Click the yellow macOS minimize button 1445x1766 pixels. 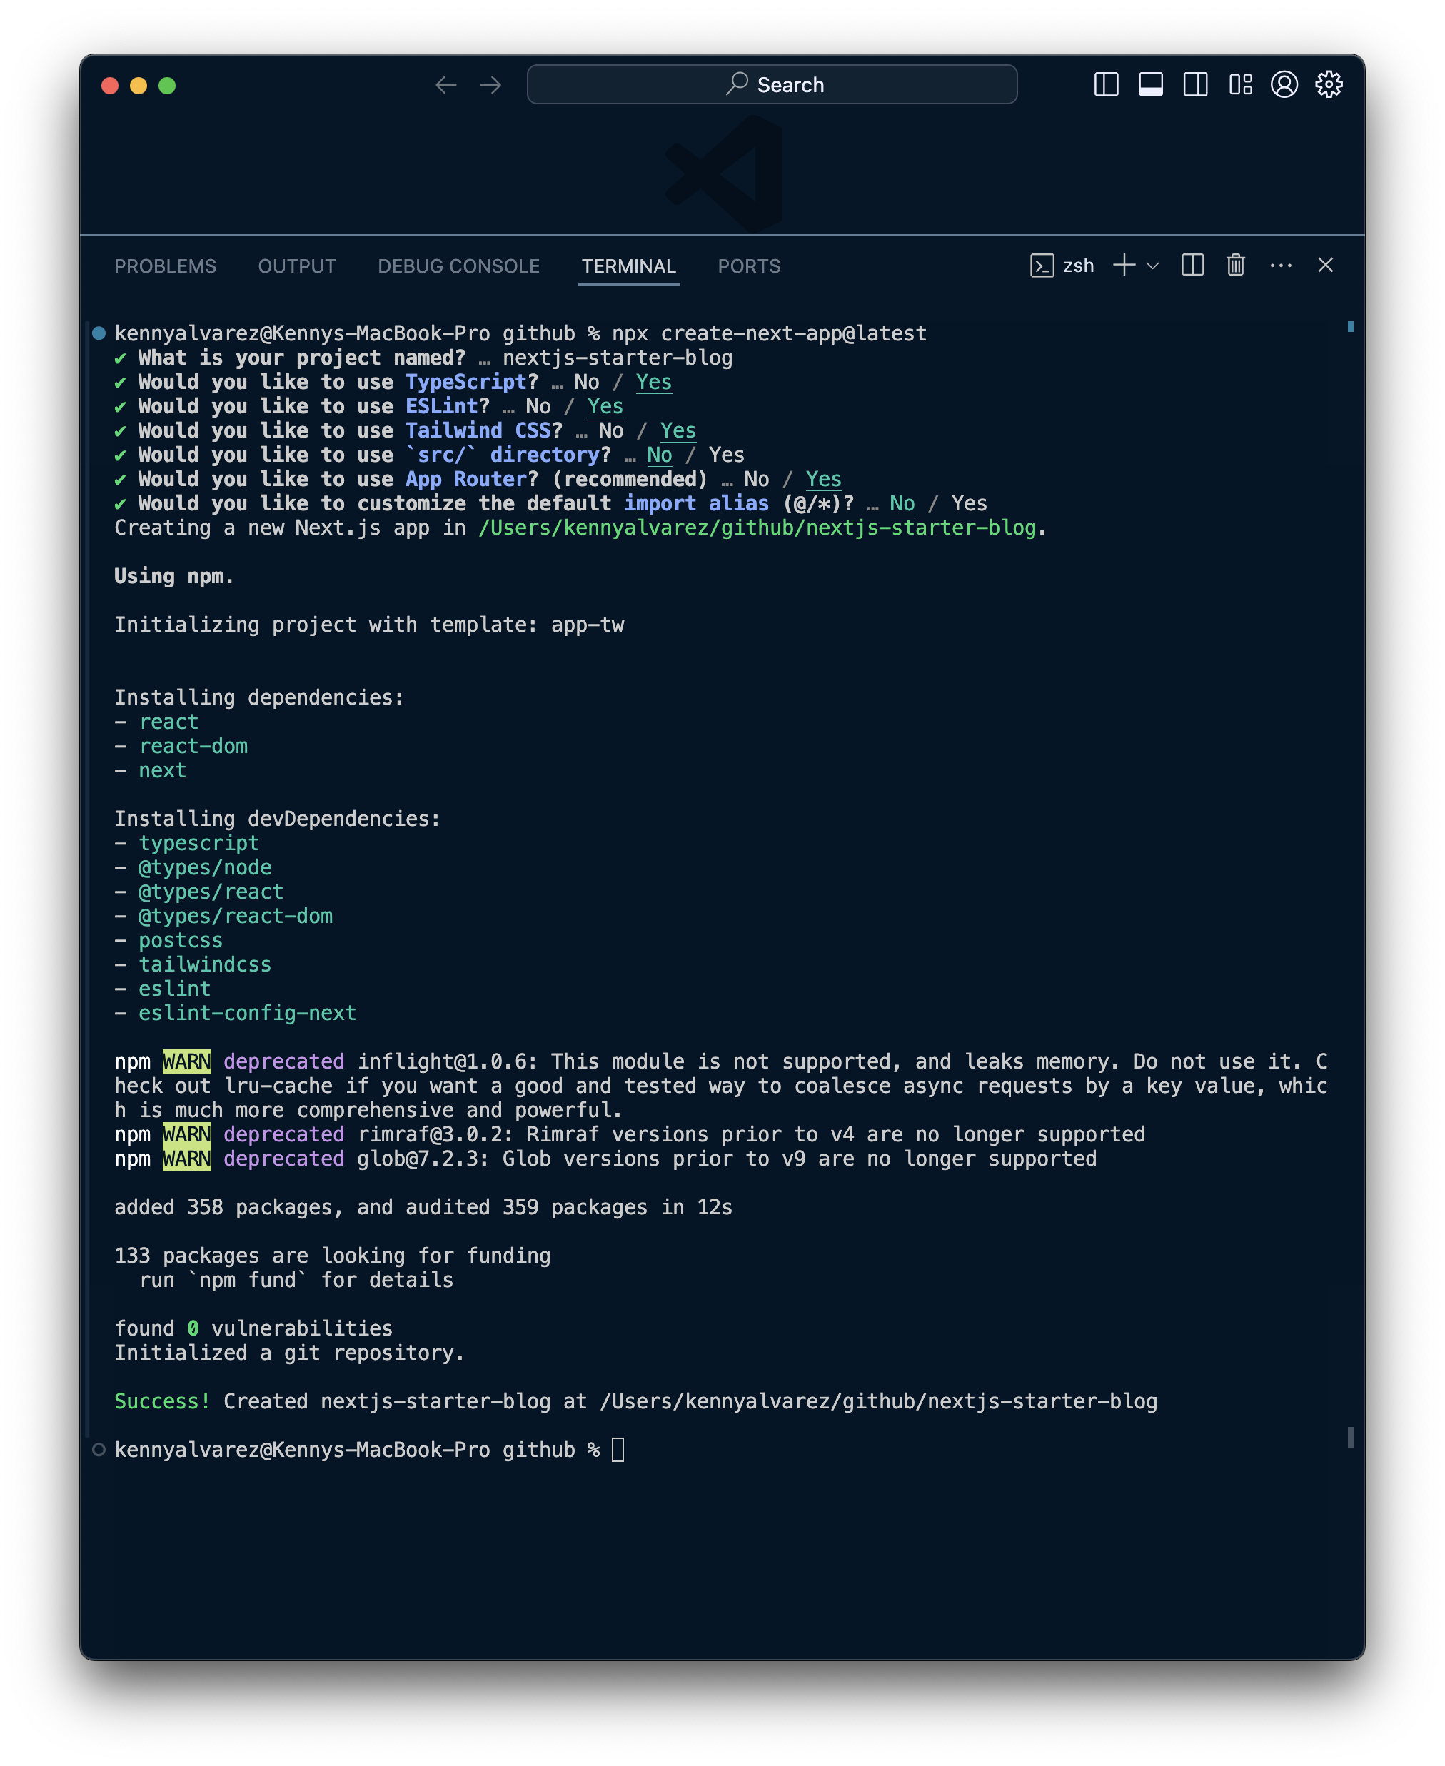pyautogui.click(x=139, y=86)
